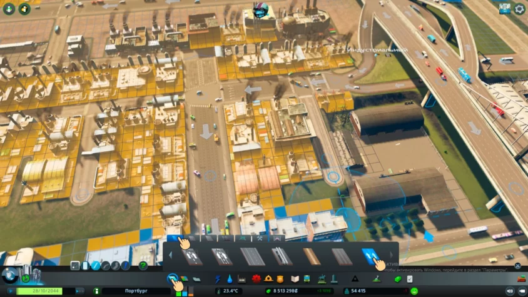Click the city name Портбург

point(136,291)
